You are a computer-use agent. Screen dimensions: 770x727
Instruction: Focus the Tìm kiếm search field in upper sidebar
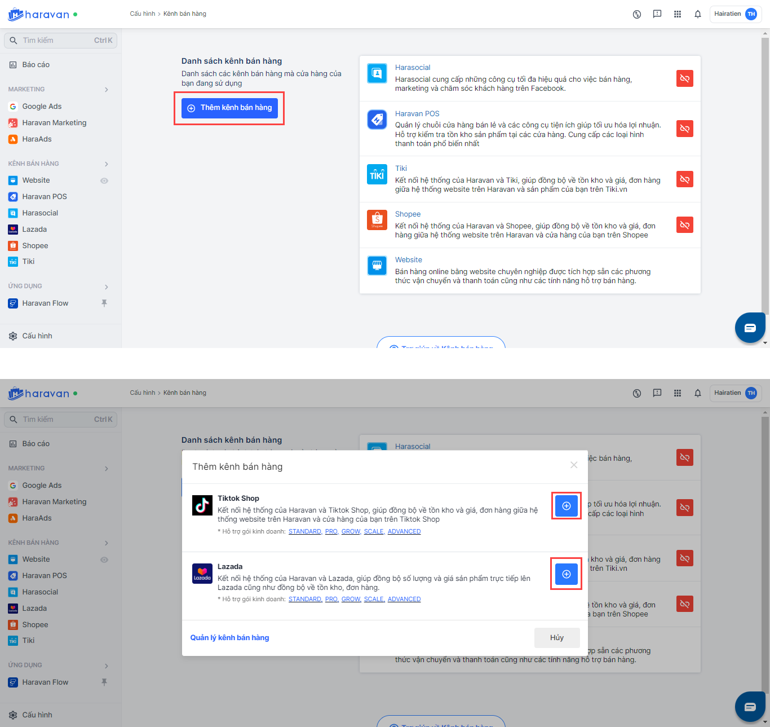[61, 41]
